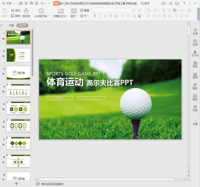Click the horizontal scrollbar below the slide
Image resolution: width=200 pixels, height=187 pixels.
106,179
